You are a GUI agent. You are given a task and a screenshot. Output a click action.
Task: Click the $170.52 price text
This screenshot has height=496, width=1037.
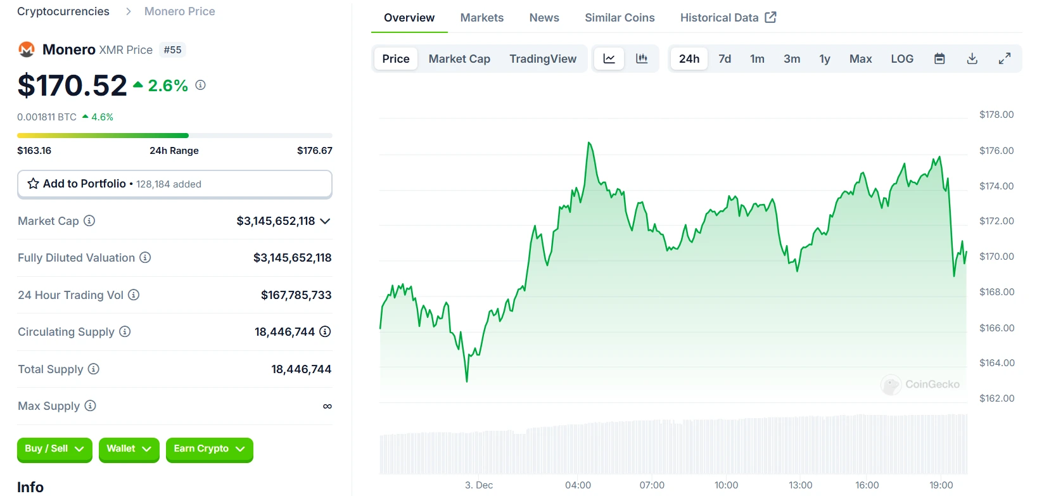pyautogui.click(x=72, y=86)
